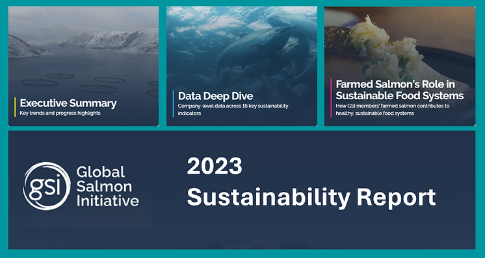Click the blue accent bar beside Data Deep Dive
The image size is (485, 258).
click(173, 104)
